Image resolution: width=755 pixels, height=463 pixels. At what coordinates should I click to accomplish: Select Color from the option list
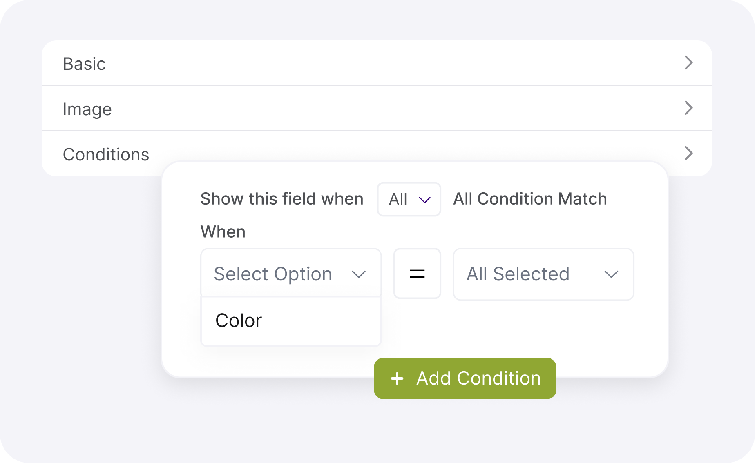click(239, 321)
